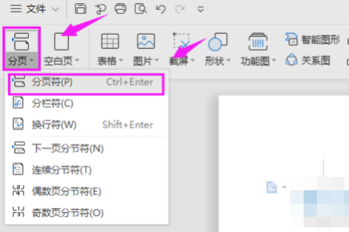349x232 pixels.
Task: Click the 空白页 blank page icon
Action: click(x=62, y=41)
